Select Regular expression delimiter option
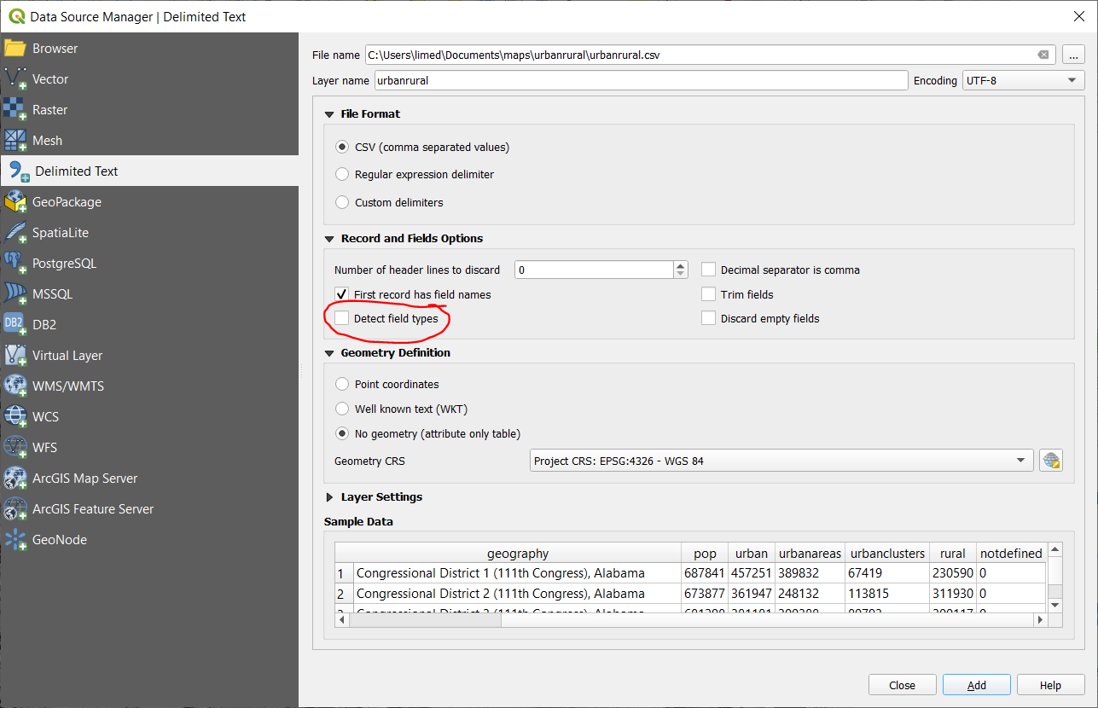The image size is (1098, 708). click(342, 174)
